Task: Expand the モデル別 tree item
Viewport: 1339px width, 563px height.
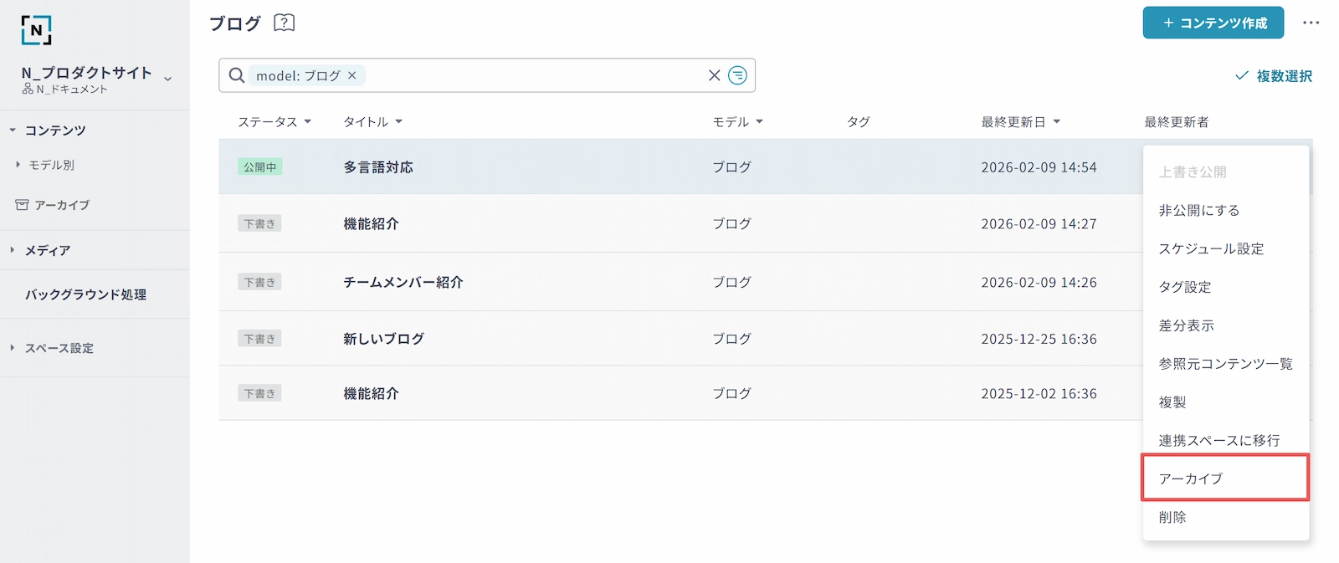Action: pyautogui.click(x=18, y=165)
